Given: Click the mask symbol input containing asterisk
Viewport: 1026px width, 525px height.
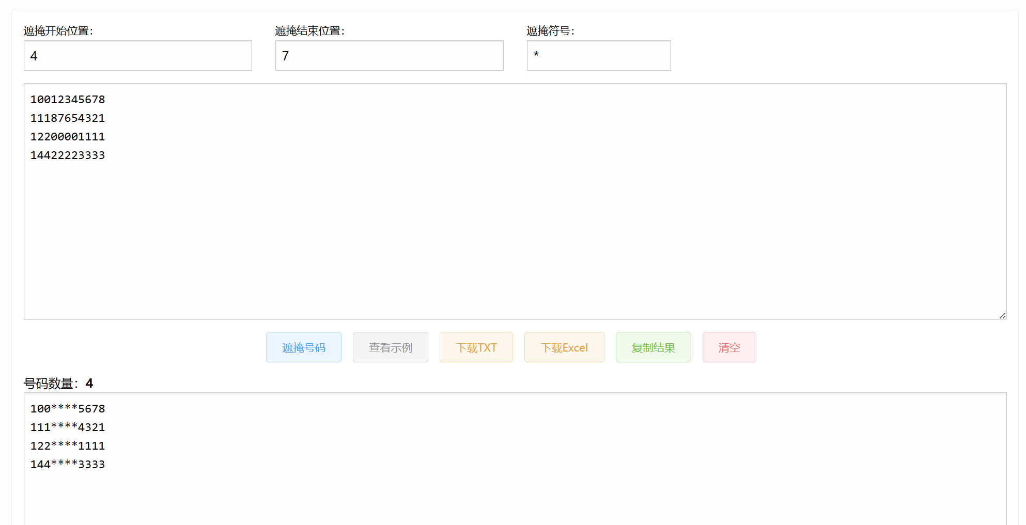Looking at the screenshot, I should pyautogui.click(x=599, y=55).
